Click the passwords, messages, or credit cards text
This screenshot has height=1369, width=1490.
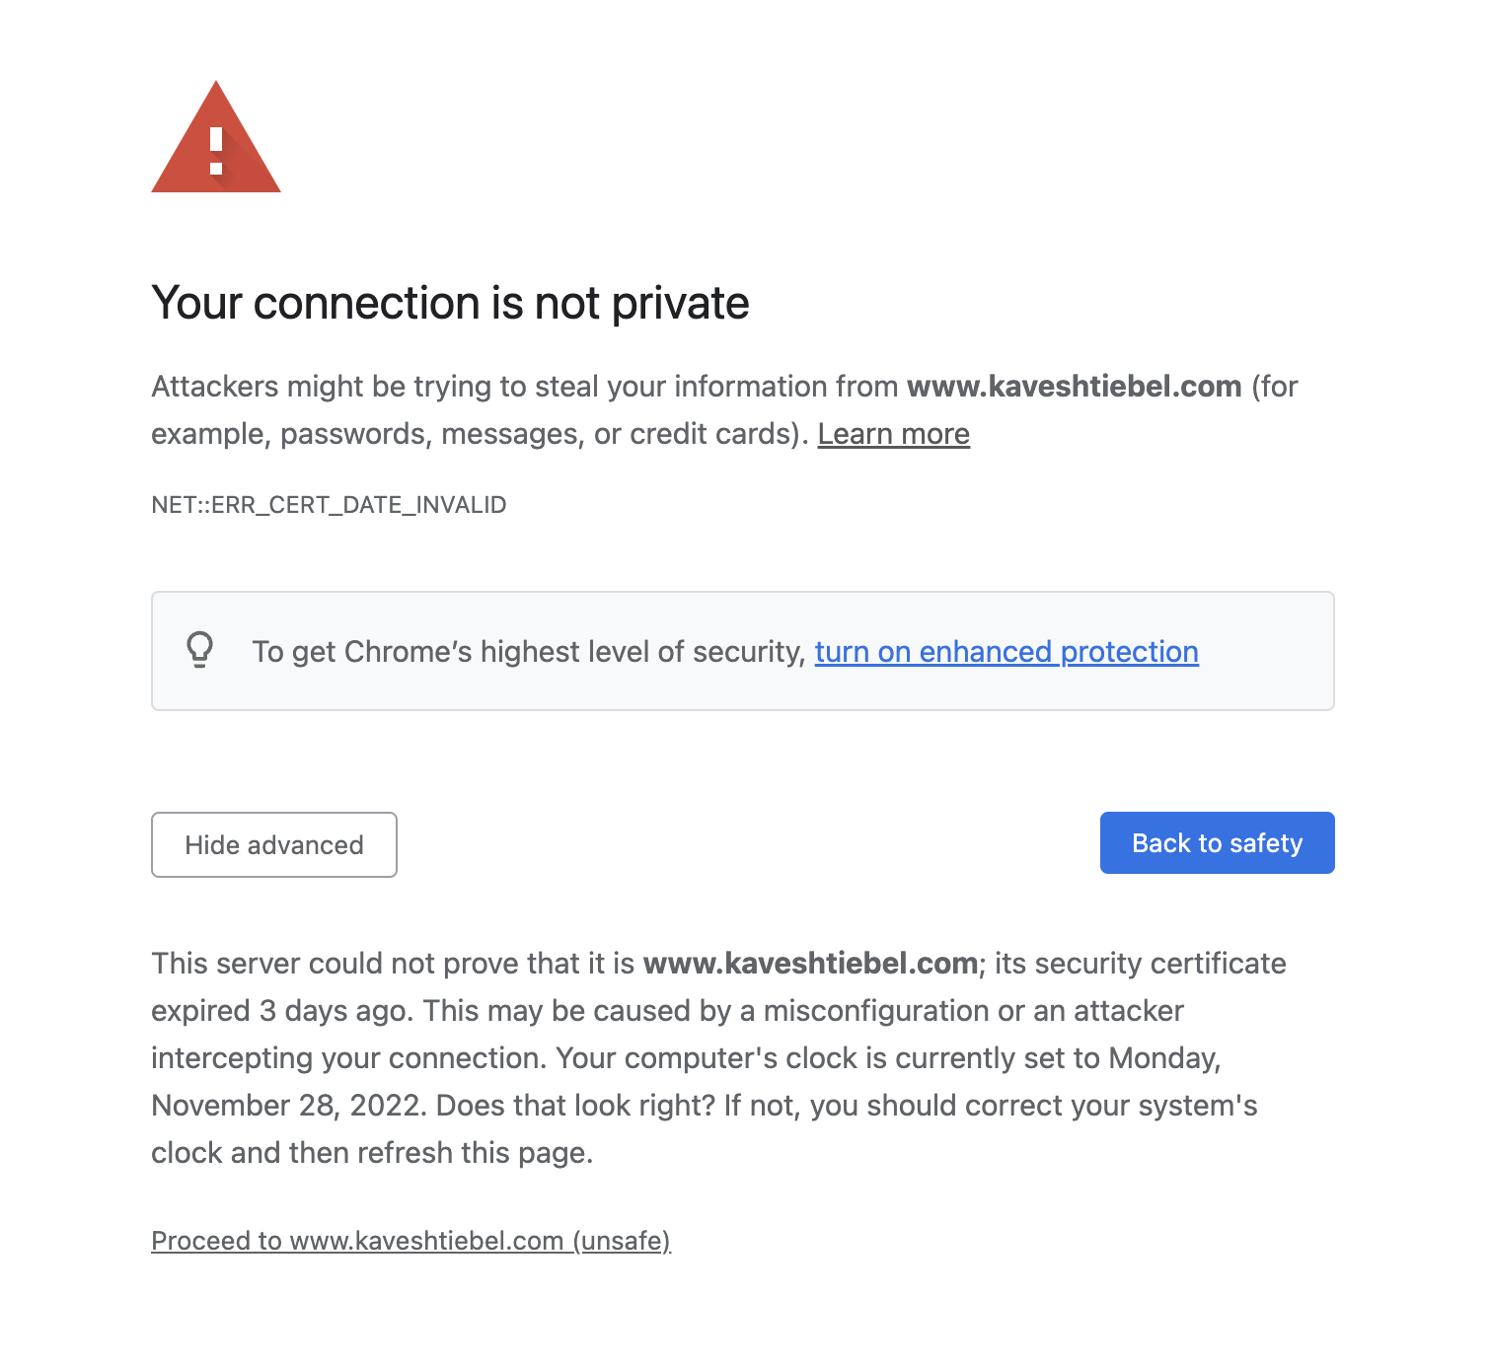pos(536,434)
